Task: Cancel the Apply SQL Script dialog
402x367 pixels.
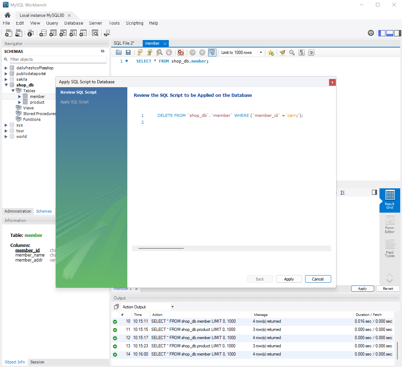Action: [318, 279]
